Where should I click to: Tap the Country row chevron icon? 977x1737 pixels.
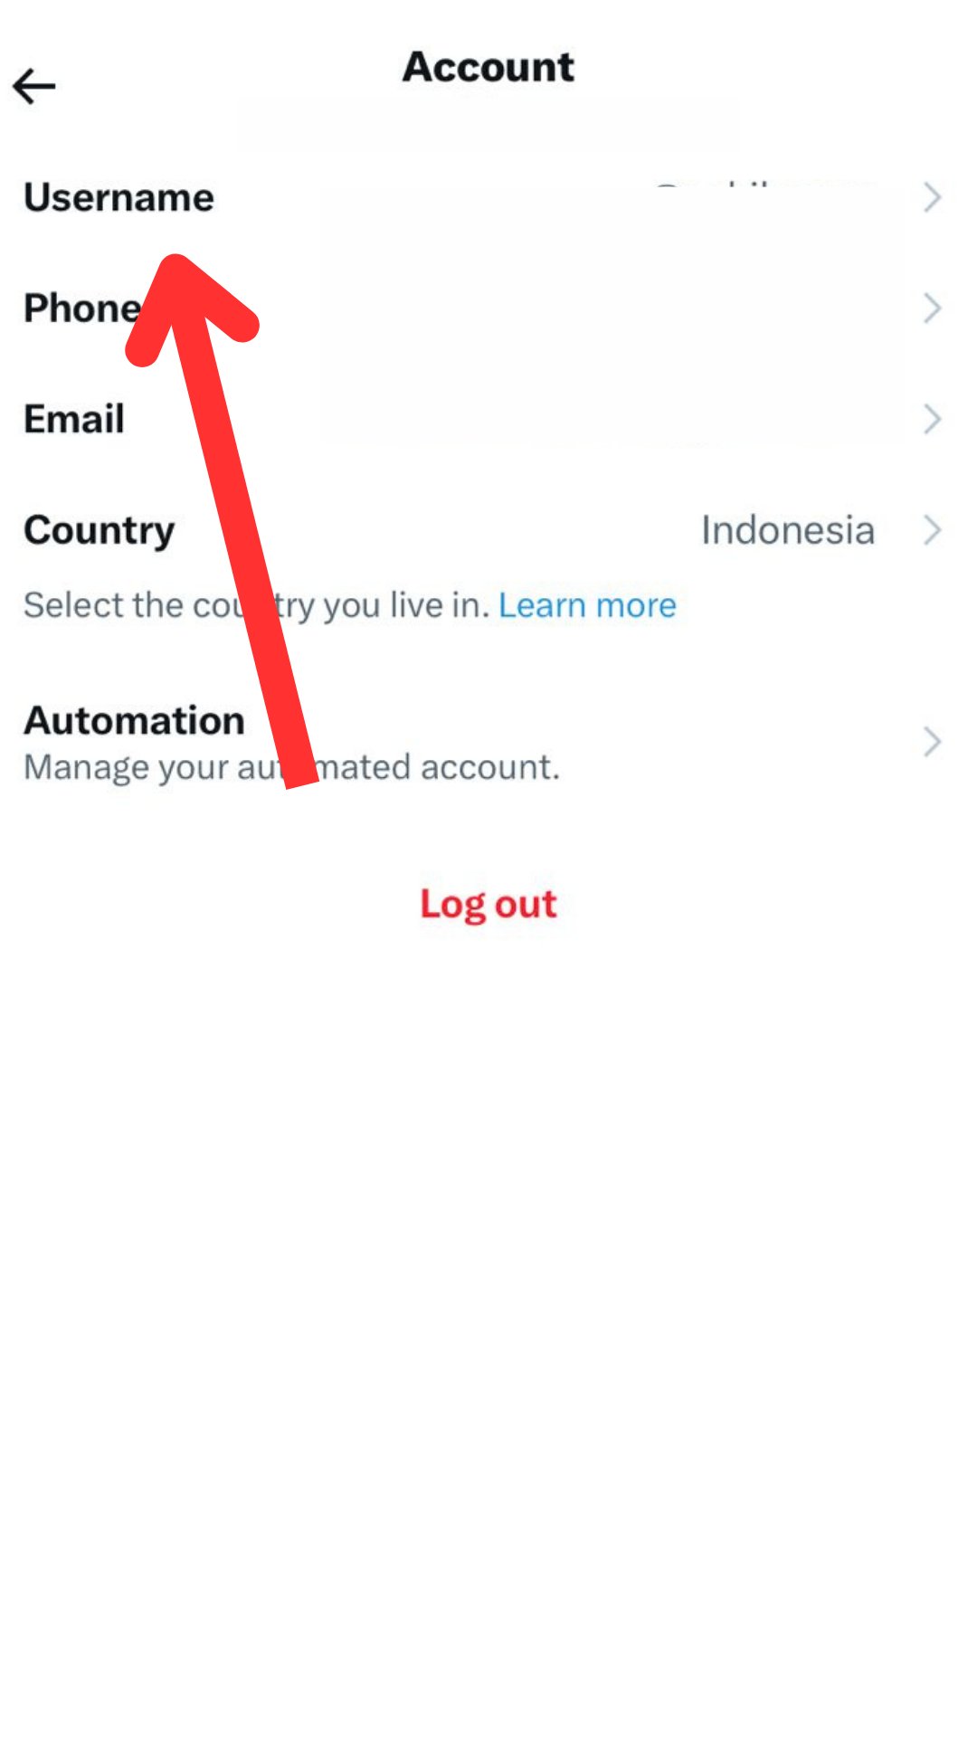coord(933,530)
